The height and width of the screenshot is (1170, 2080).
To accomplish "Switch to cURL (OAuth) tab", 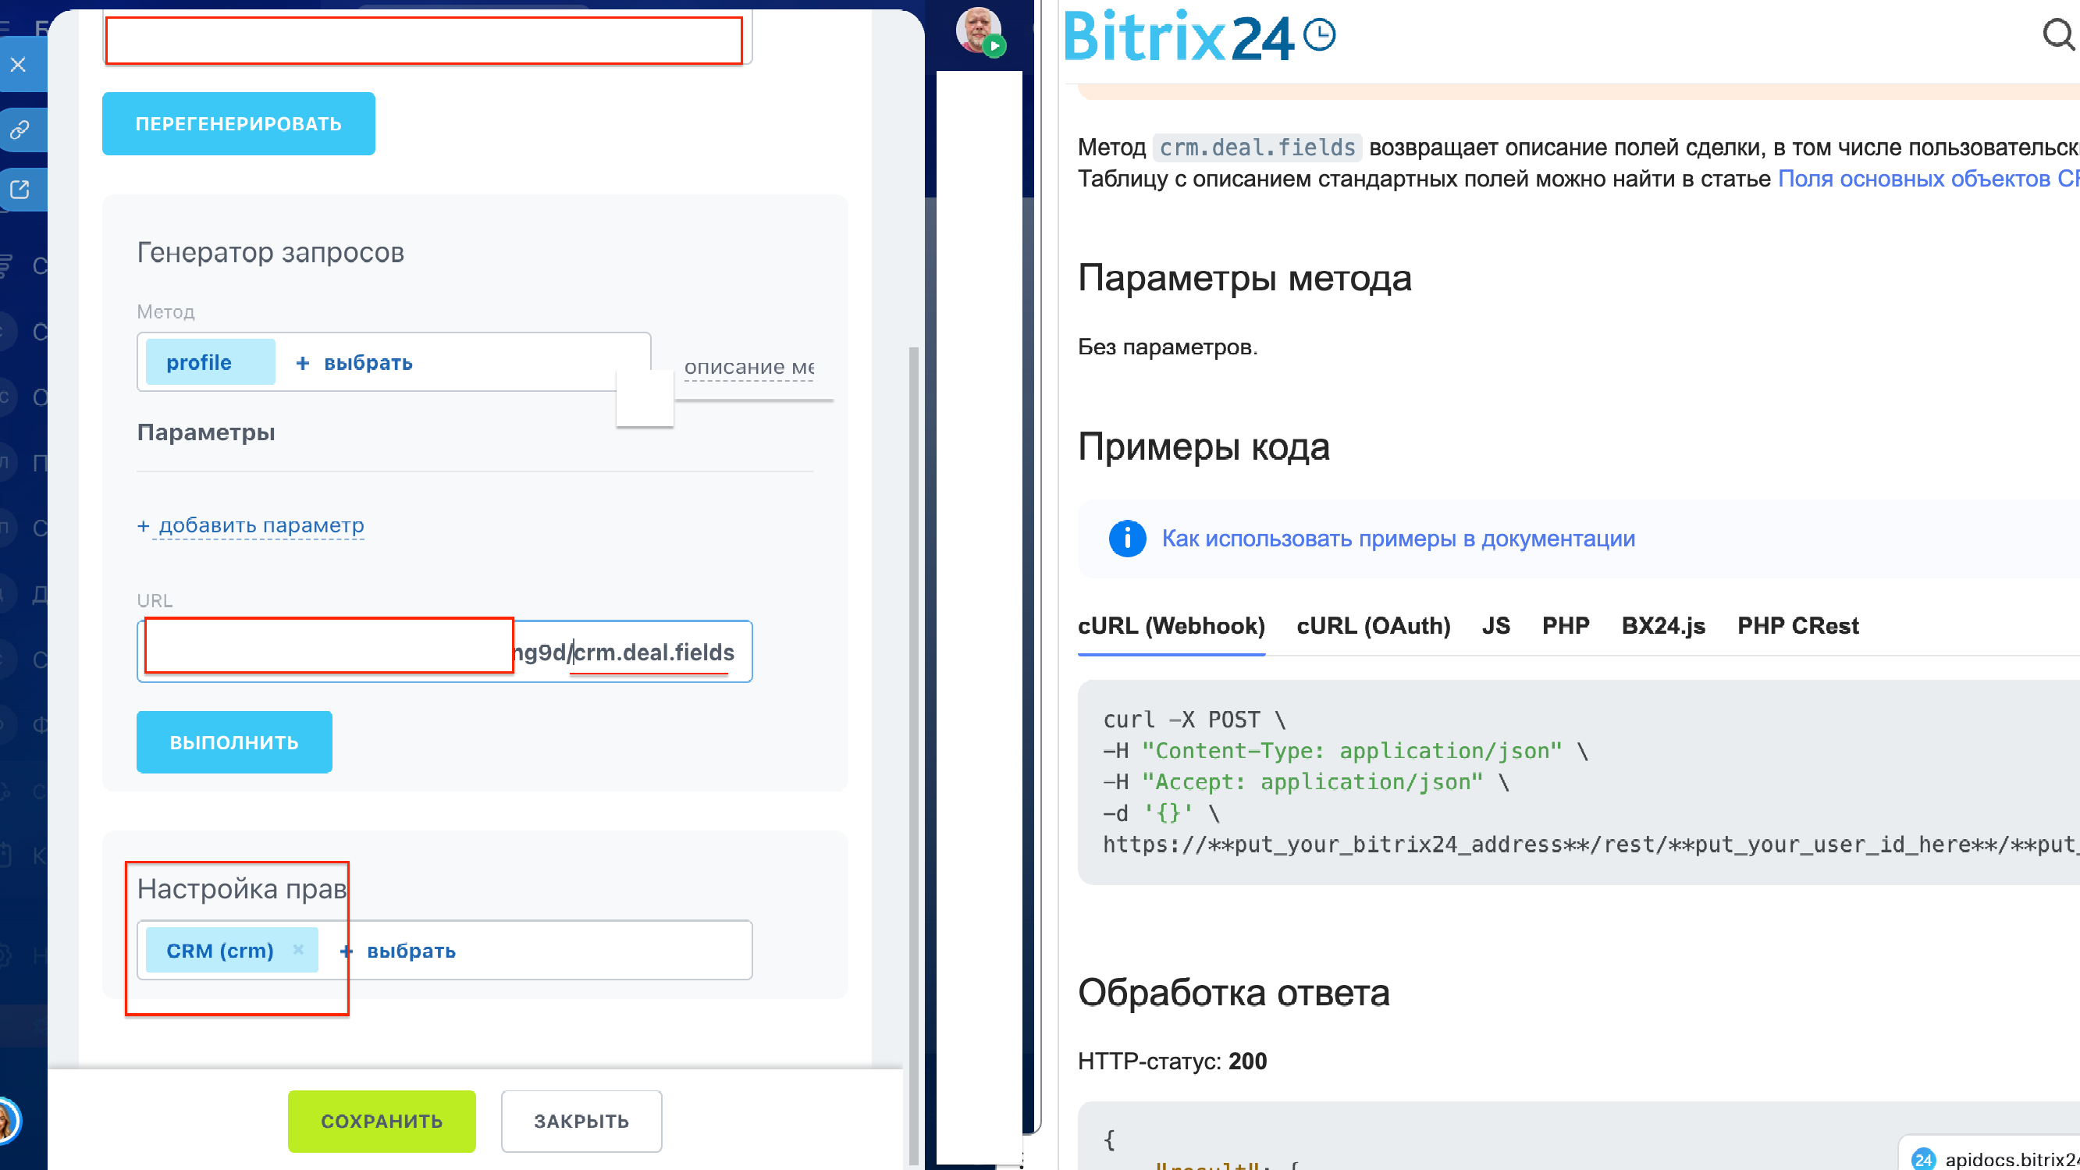I will pyautogui.click(x=1373, y=626).
